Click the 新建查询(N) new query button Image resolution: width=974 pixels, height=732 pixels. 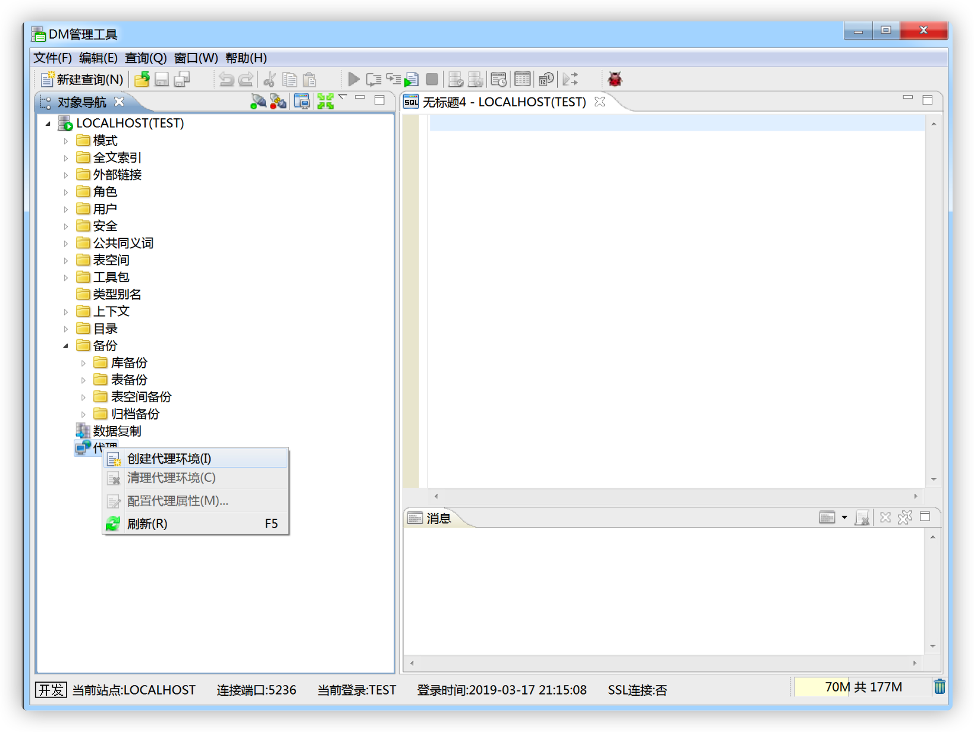pos(82,79)
